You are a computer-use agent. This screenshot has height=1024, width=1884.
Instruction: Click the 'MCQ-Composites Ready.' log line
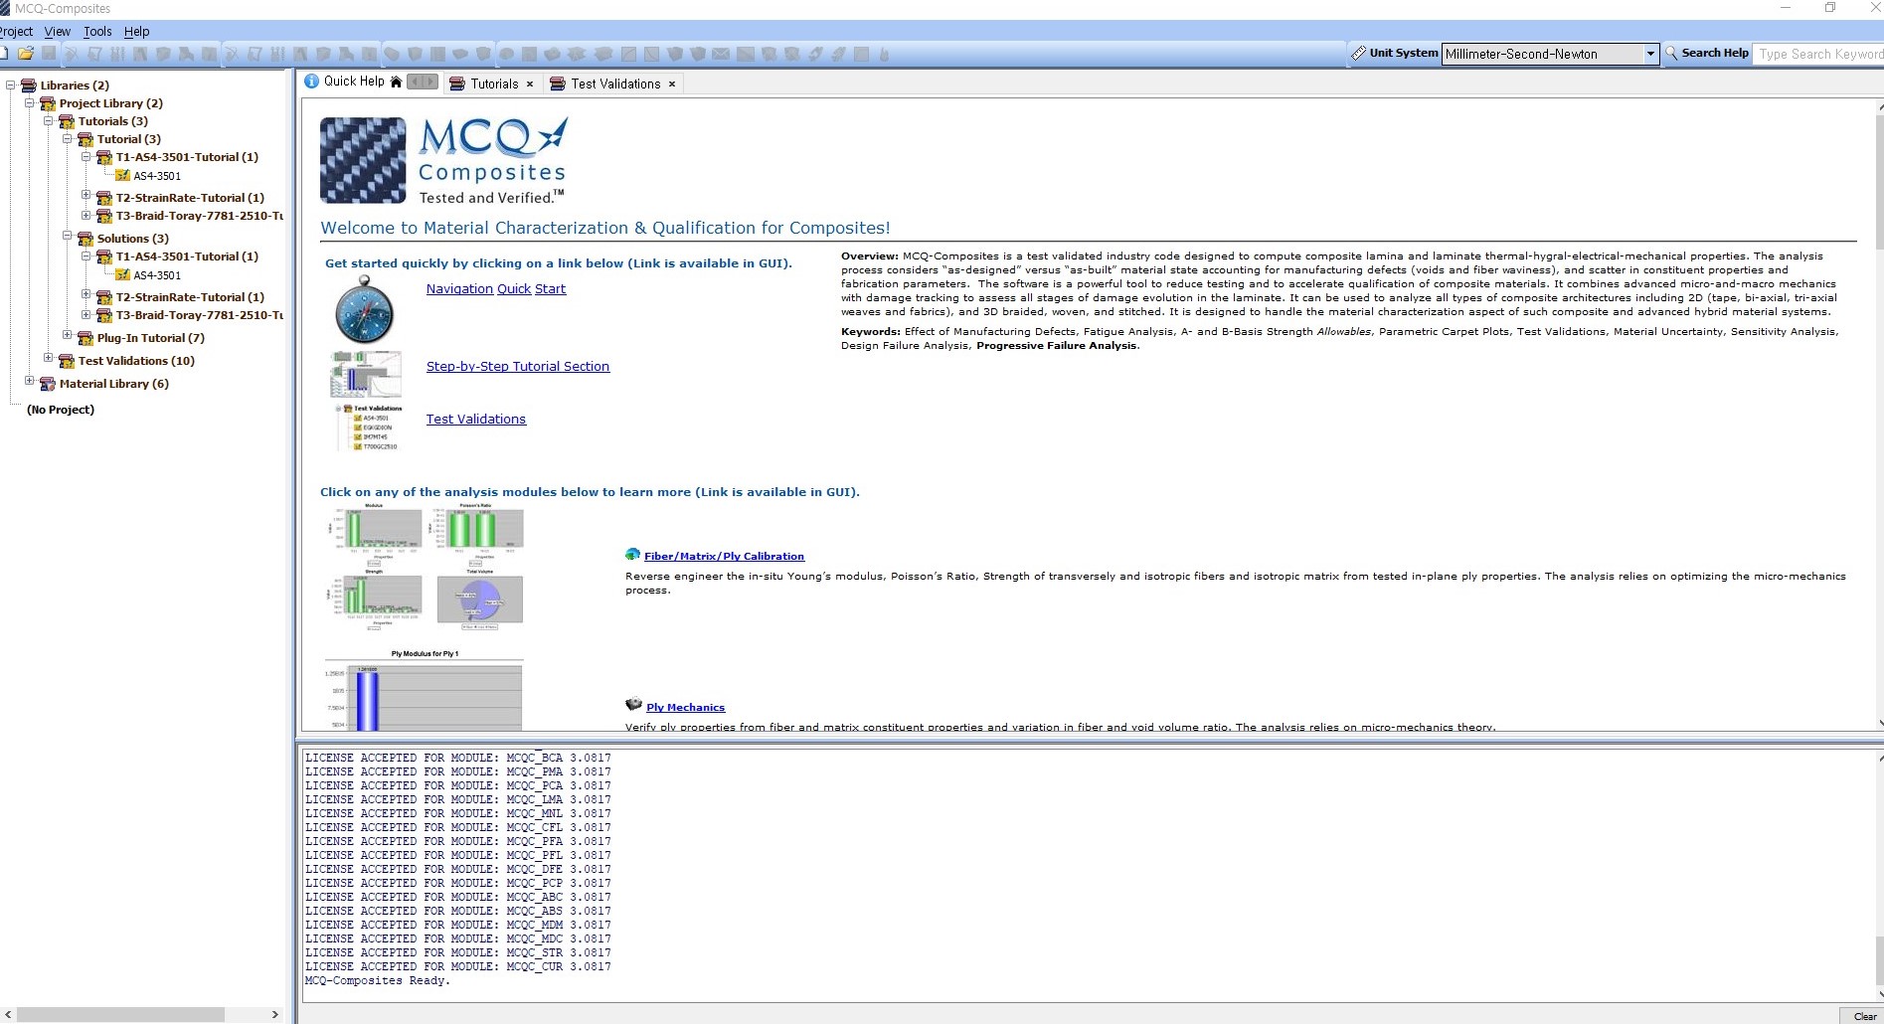click(378, 980)
